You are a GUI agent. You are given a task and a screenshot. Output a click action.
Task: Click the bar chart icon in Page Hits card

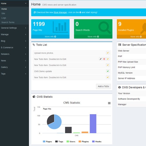60,27
